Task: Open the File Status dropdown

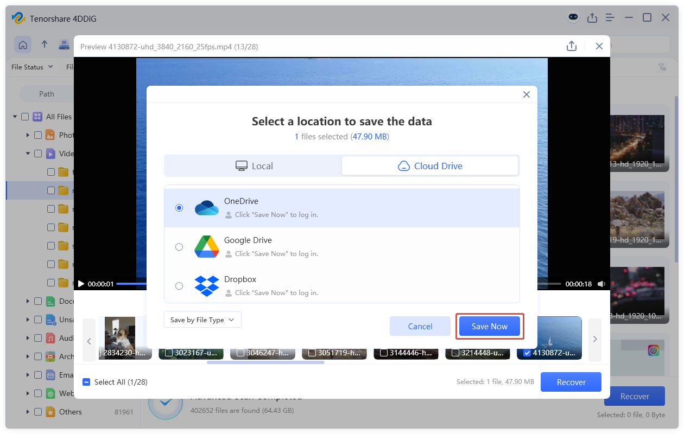Action: [x=31, y=67]
